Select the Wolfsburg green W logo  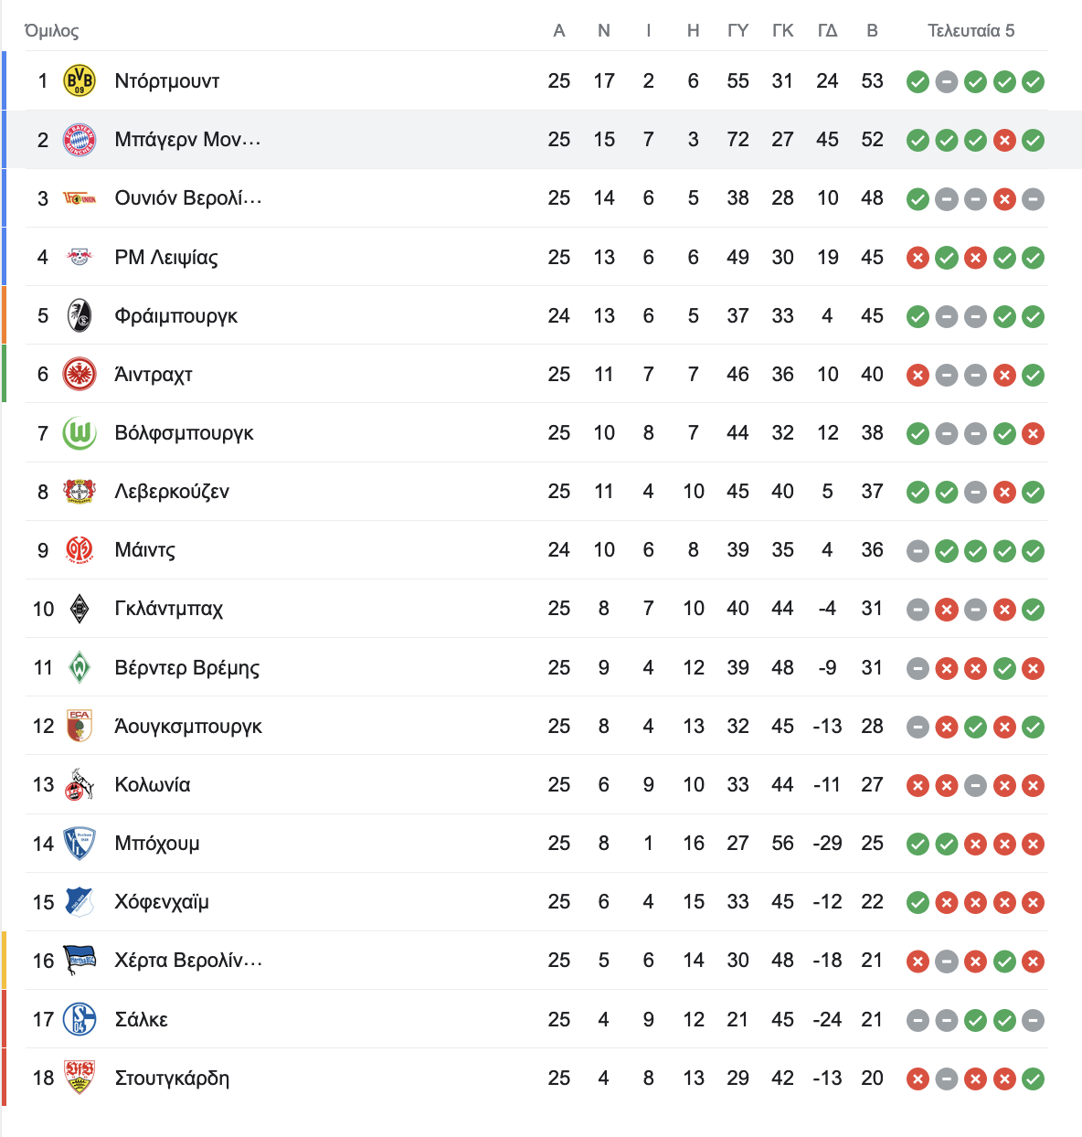pyautogui.click(x=80, y=432)
